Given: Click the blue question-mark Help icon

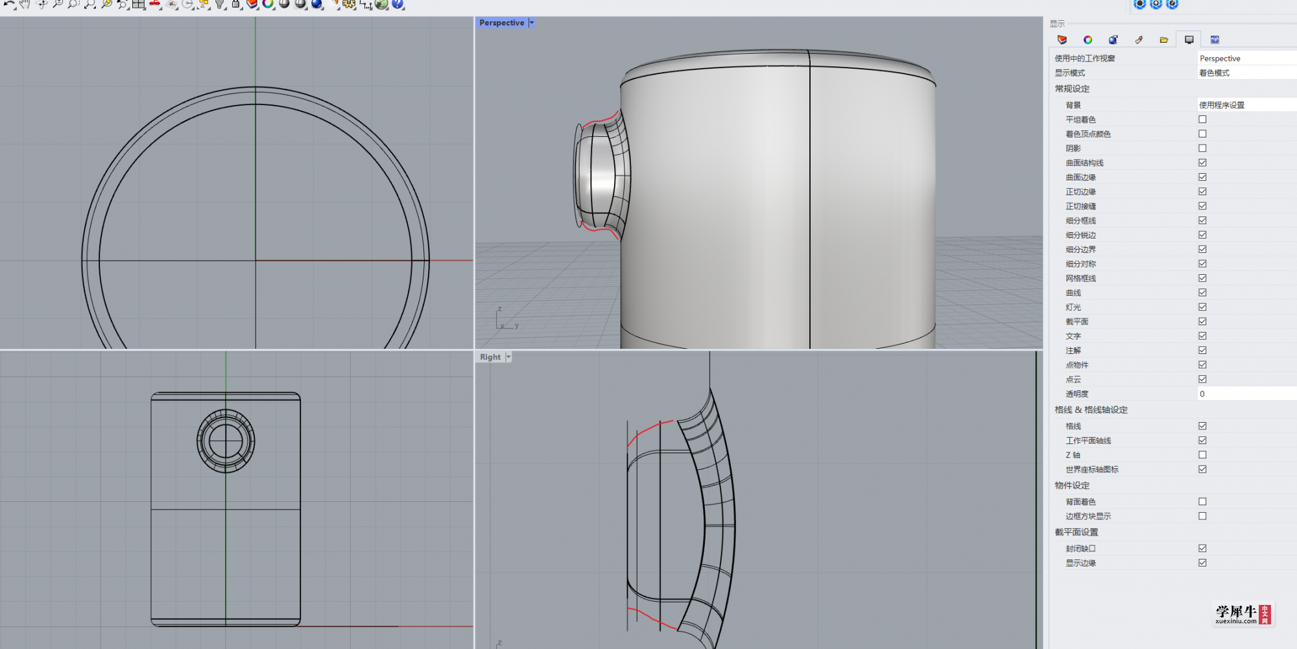Looking at the screenshot, I should (398, 4).
